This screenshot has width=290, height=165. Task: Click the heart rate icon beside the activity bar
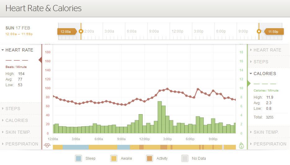(47, 145)
